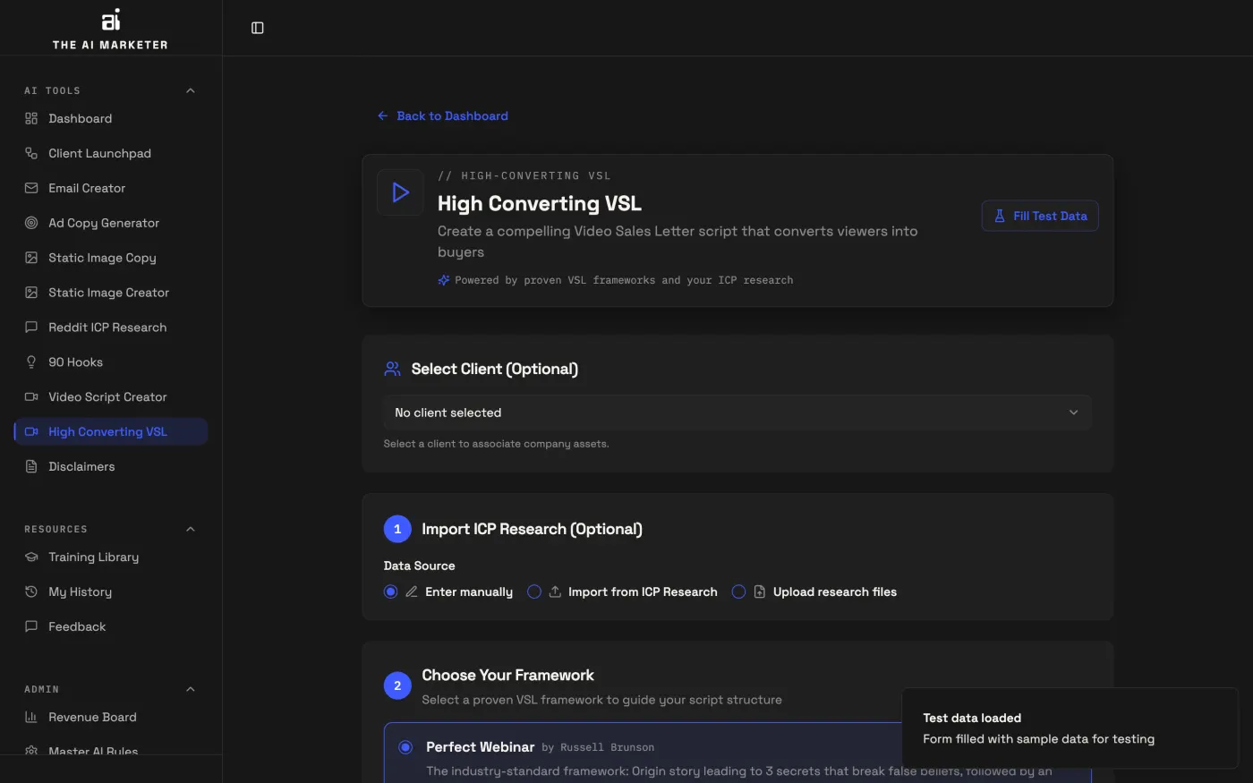Toggle the sidebar panel icon
The width and height of the screenshot is (1253, 783).
(258, 28)
